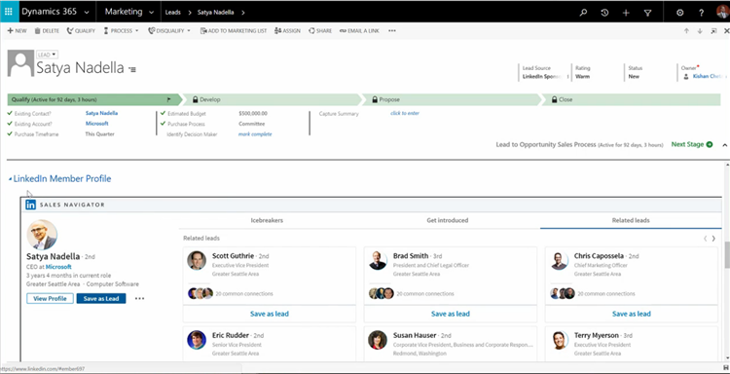Email a link to this lead
Screen dimensions: 730x374
coord(359,31)
